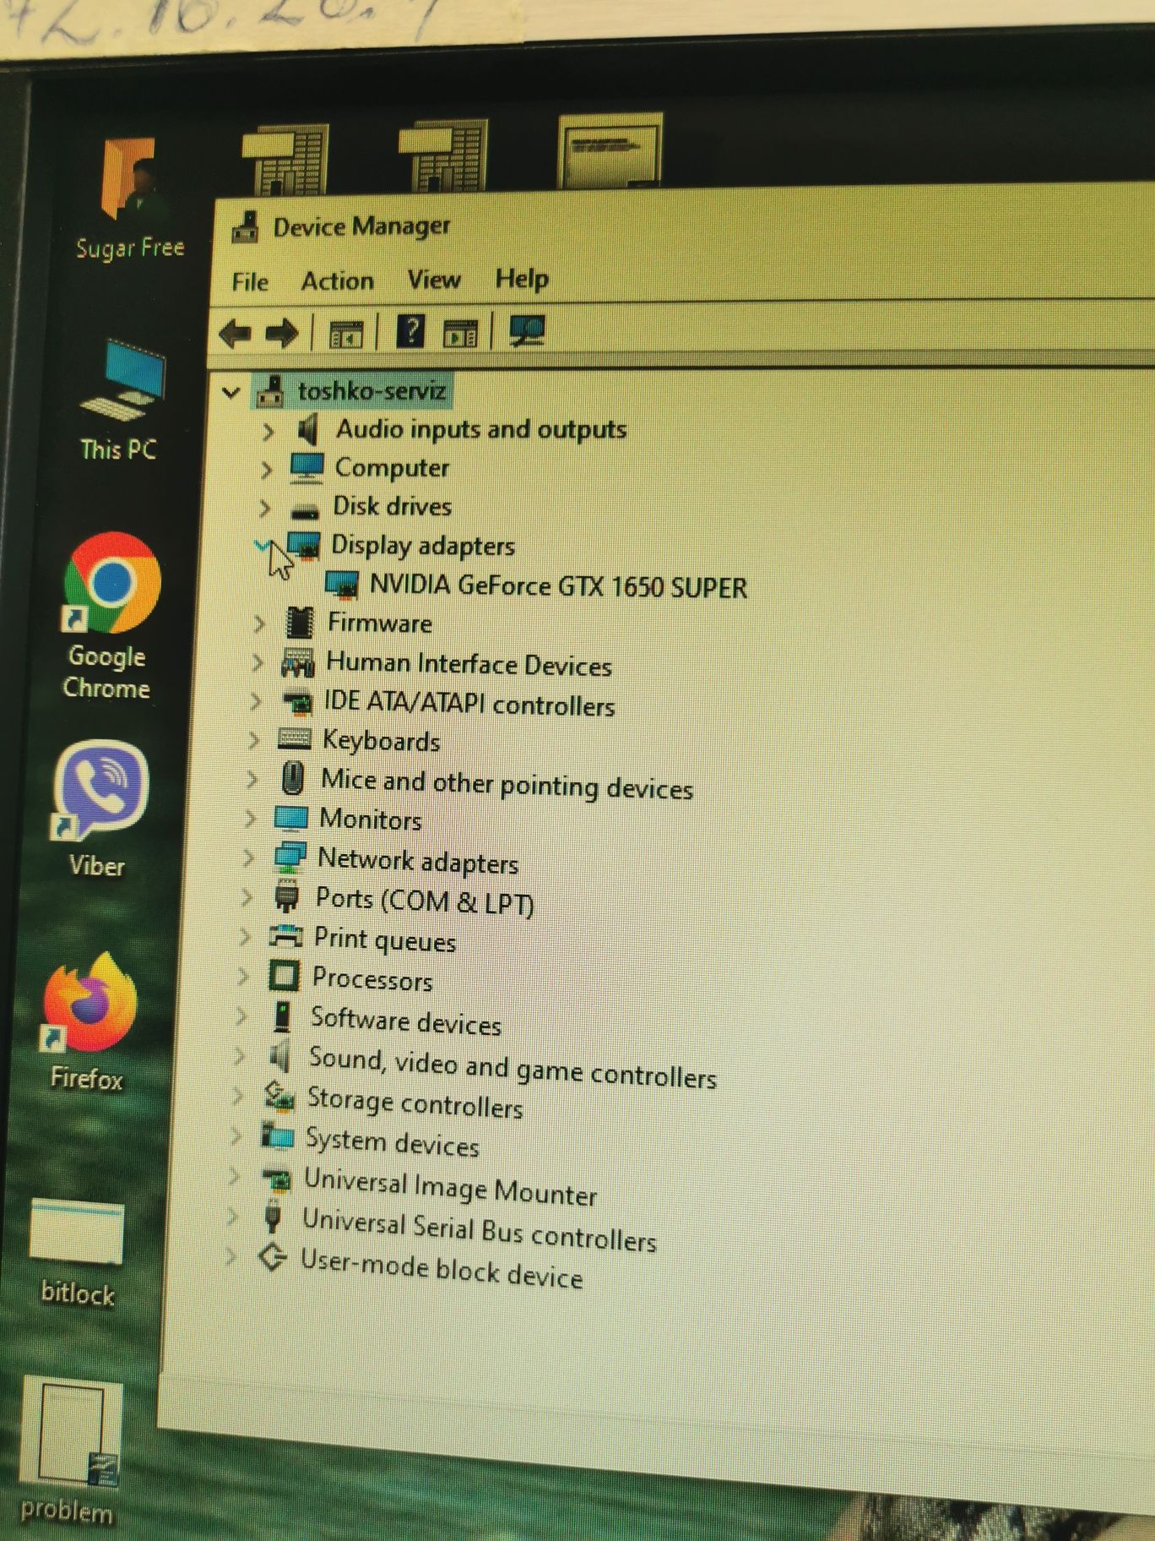The height and width of the screenshot is (1541, 1155).
Task: Select the Storage controllers label
Action: point(415,1103)
